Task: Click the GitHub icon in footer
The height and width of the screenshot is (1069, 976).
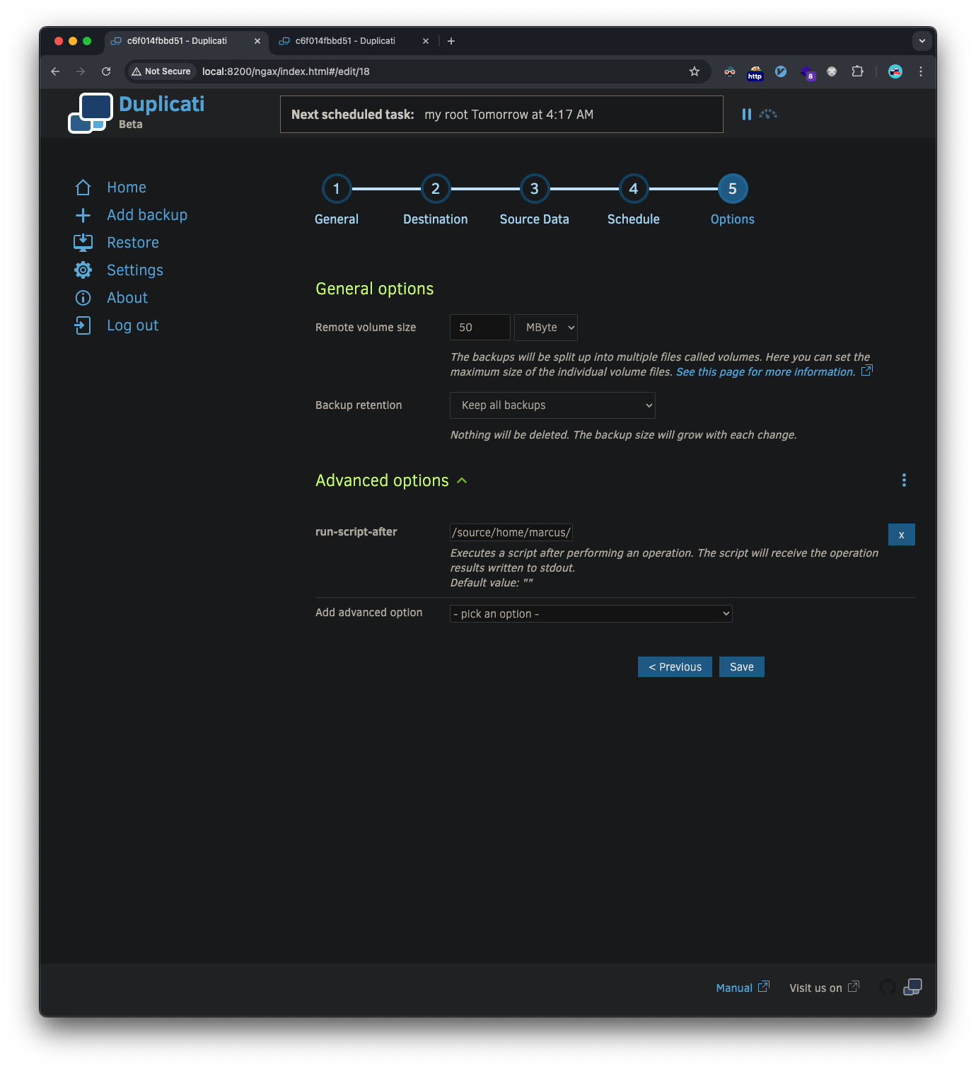Action: [887, 987]
